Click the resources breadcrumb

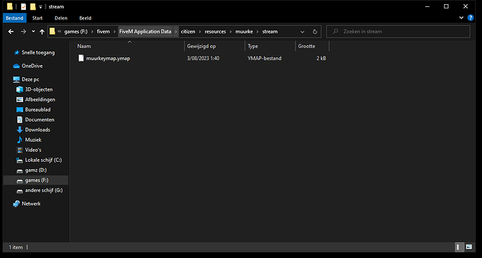pos(215,31)
